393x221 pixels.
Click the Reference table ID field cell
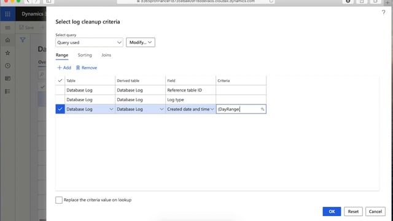point(190,90)
